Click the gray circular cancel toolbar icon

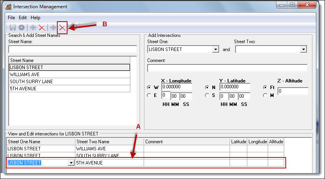(22, 27)
